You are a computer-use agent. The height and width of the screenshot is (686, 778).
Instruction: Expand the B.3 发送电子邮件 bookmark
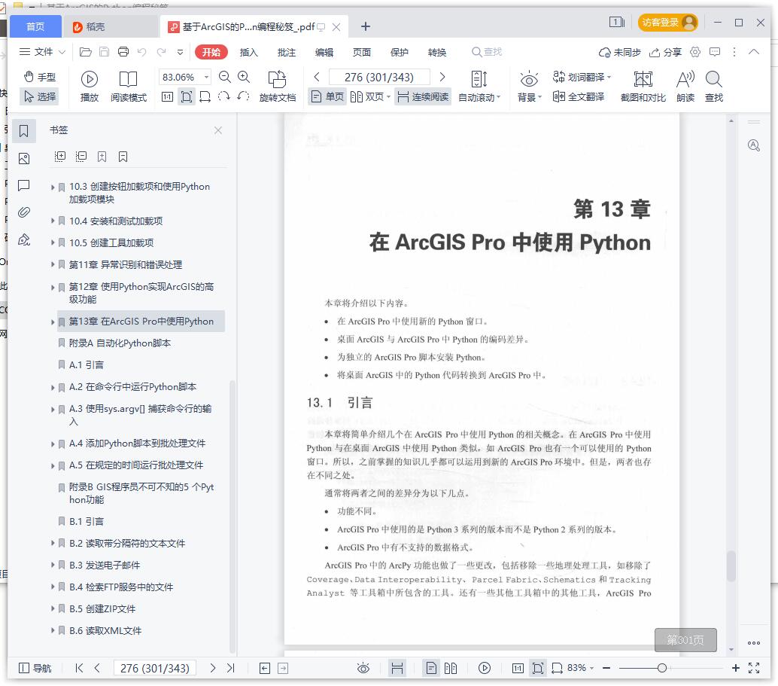[53, 565]
